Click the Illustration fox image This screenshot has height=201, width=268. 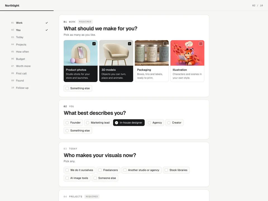pyautogui.click(x=187, y=53)
